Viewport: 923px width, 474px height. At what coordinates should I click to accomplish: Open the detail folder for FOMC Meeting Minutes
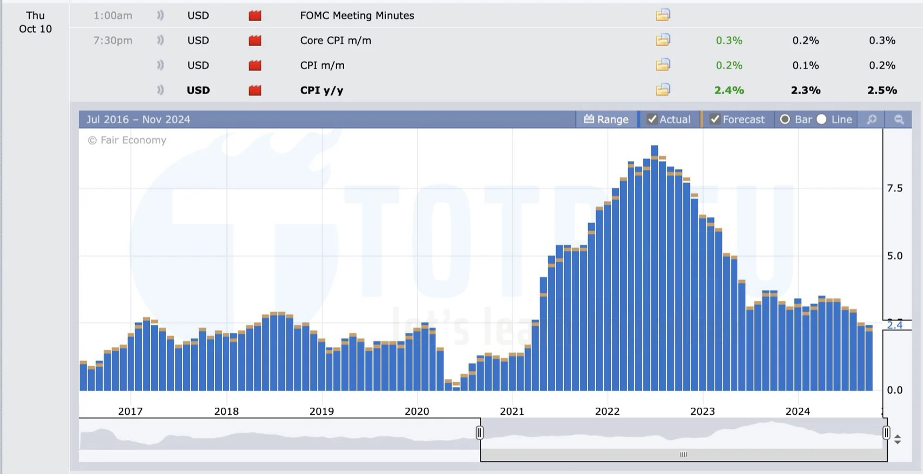pos(662,15)
